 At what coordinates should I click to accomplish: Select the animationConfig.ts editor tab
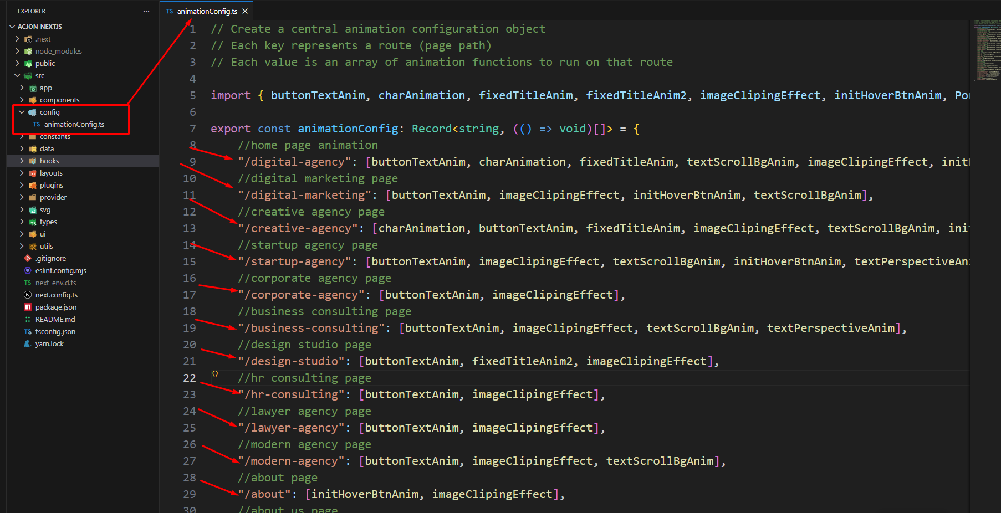click(207, 11)
